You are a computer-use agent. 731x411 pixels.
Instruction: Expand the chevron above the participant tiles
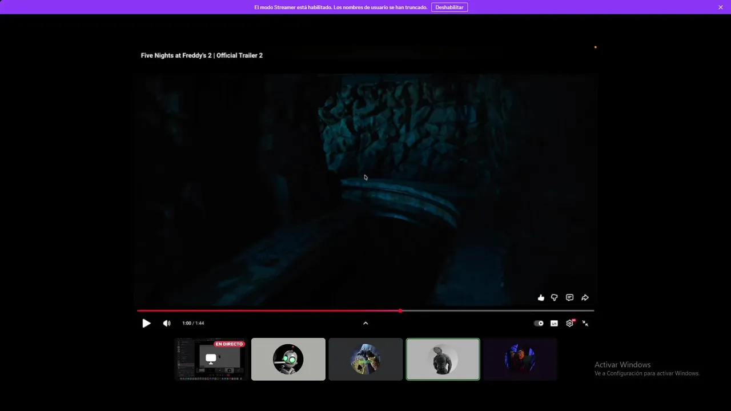click(365, 323)
